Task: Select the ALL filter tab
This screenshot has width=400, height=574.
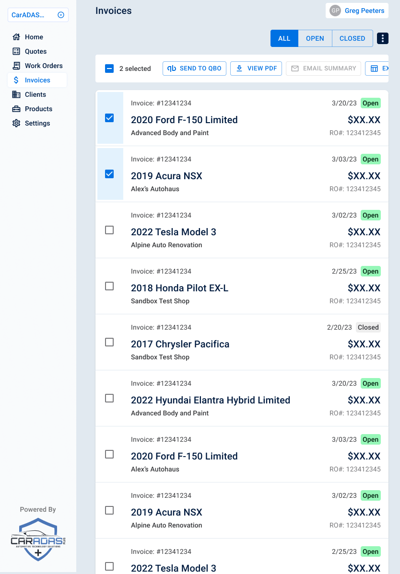Action: click(284, 38)
